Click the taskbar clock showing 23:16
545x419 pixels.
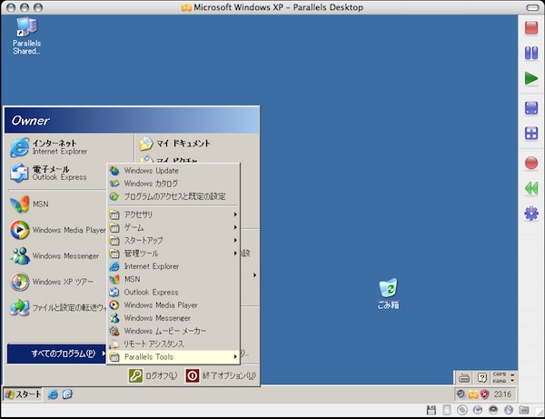point(502,394)
